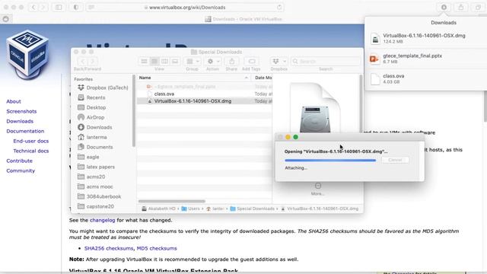Open Contribute link in VirtualBox sidebar
This screenshot has height=274, width=487.
click(19, 161)
